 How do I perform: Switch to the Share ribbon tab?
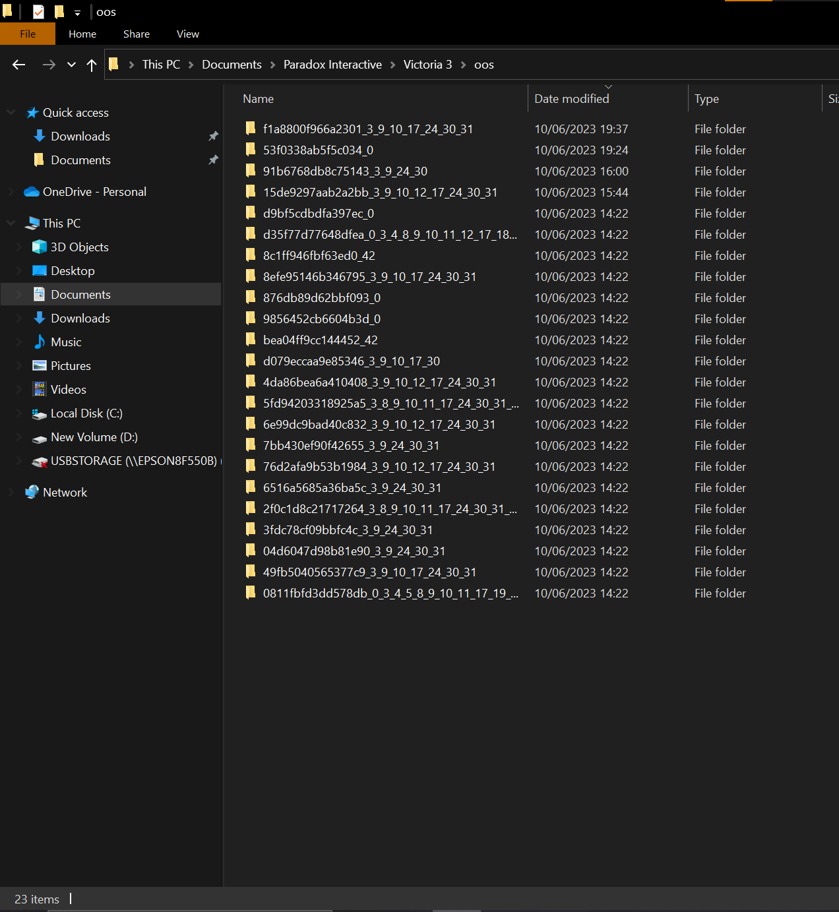pyautogui.click(x=136, y=34)
